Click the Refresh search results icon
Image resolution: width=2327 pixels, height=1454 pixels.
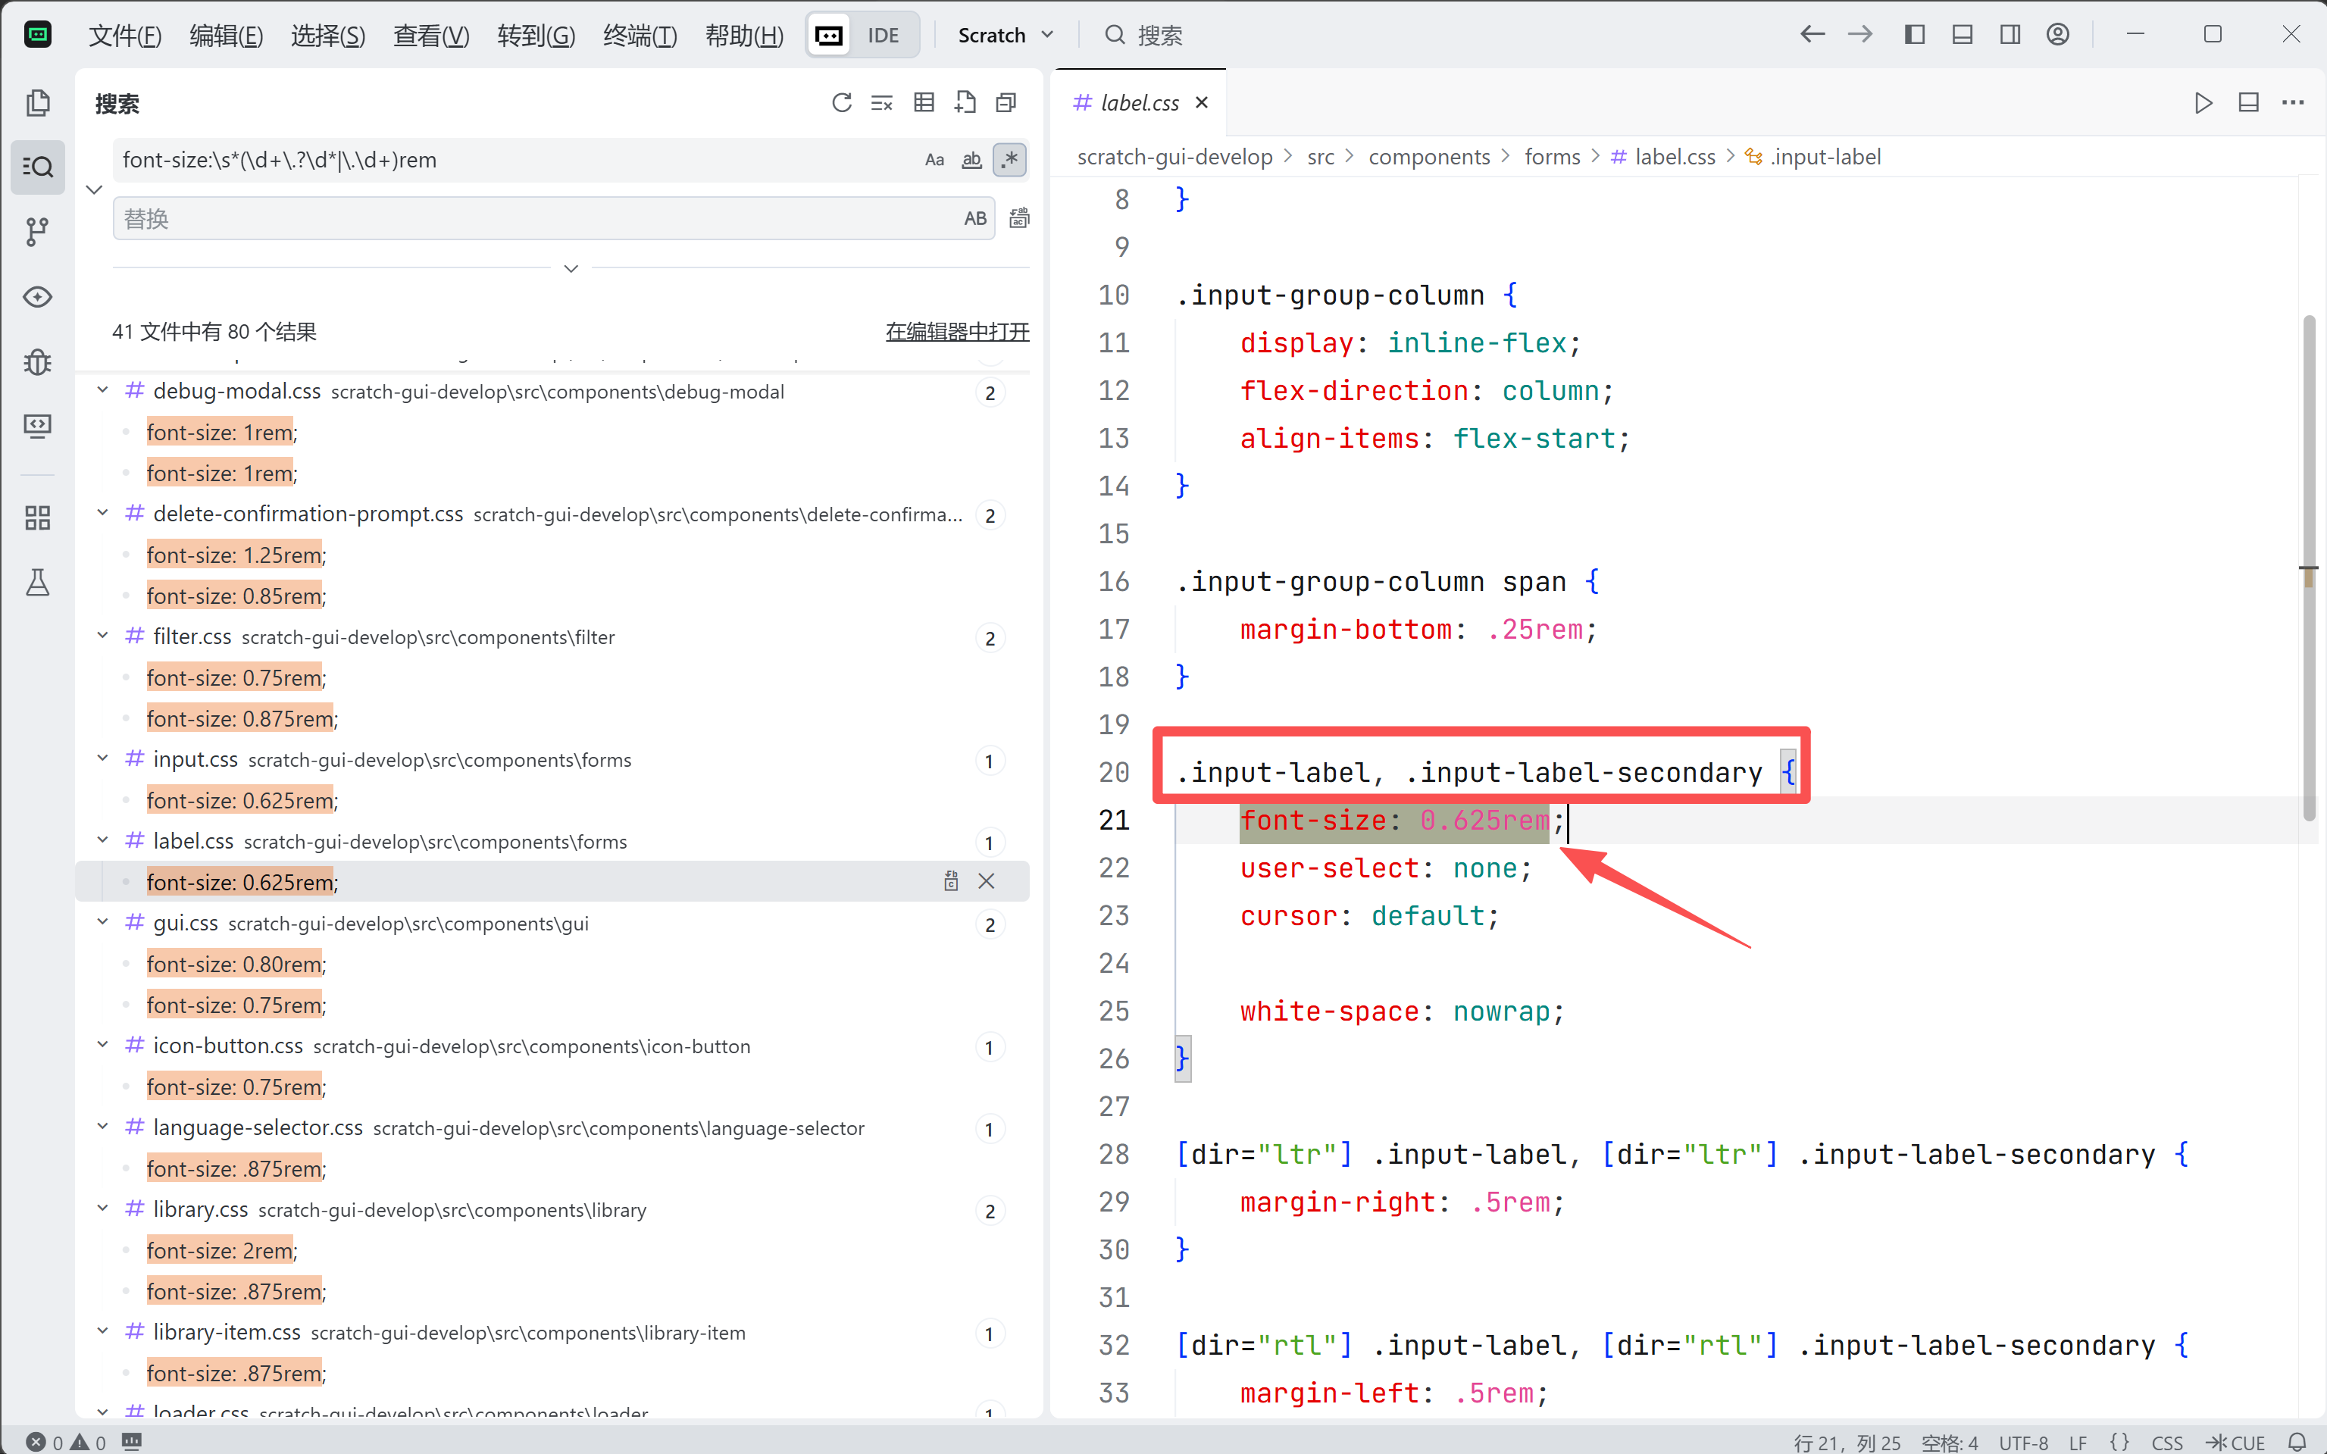click(x=841, y=103)
